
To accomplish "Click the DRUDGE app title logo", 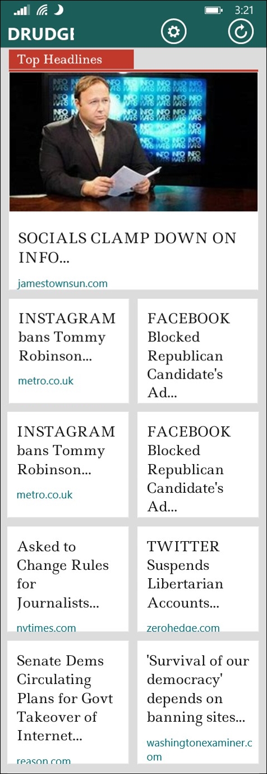I will [41, 34].
